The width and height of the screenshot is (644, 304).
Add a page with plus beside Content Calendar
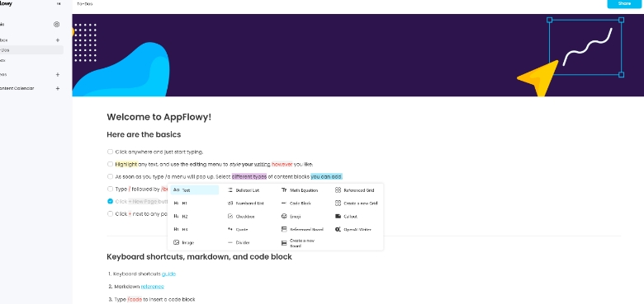pos(58,88)
